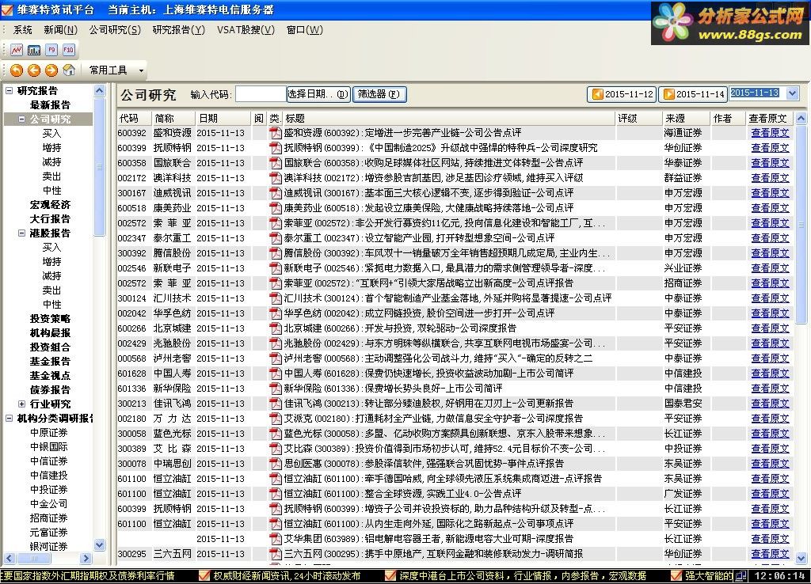Expand the 行业研究 tree node
This screenshot has height=584, width=811.
(21, 404)
